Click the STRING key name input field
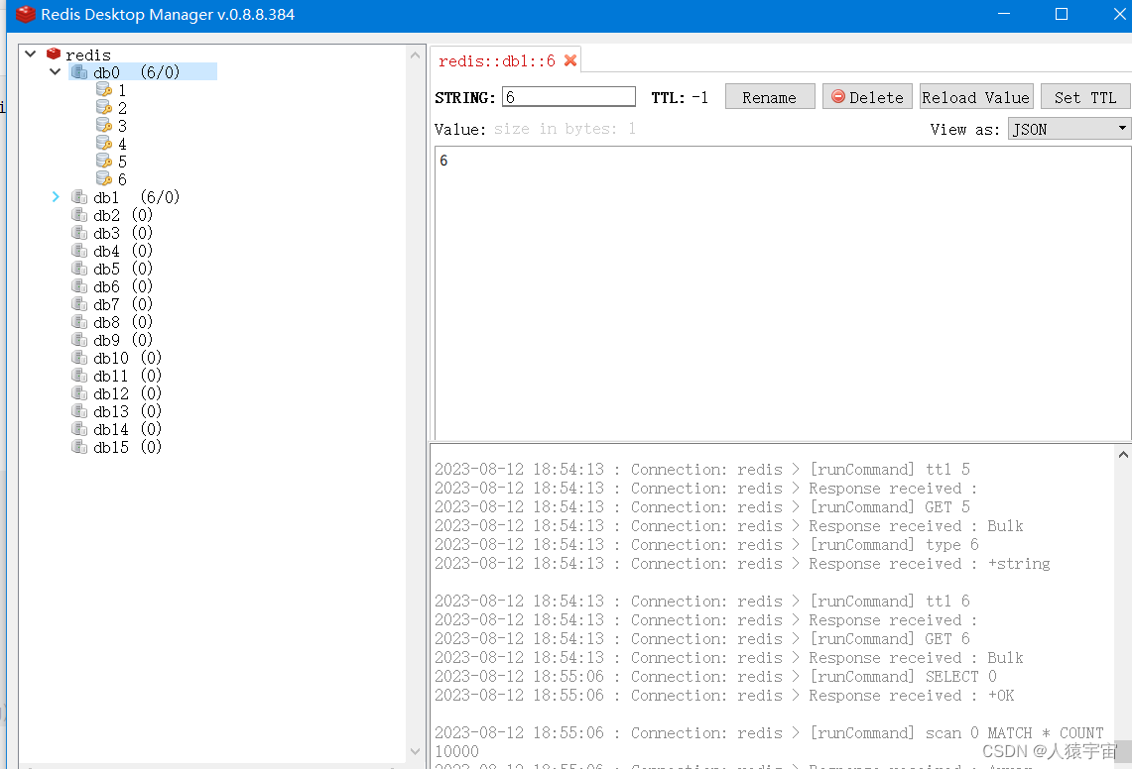Image resolution: width=1132 pixels, height=769 pixels. [568, 97]
